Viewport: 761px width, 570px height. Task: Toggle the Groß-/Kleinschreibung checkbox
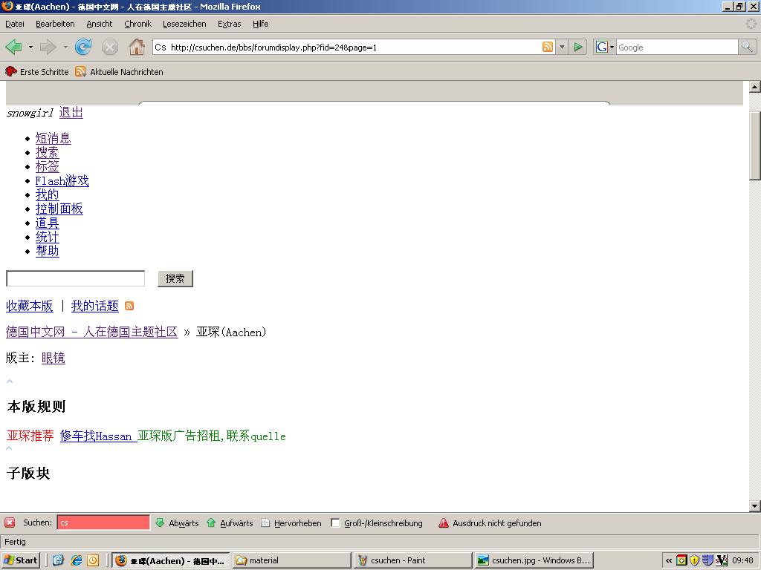335,523
